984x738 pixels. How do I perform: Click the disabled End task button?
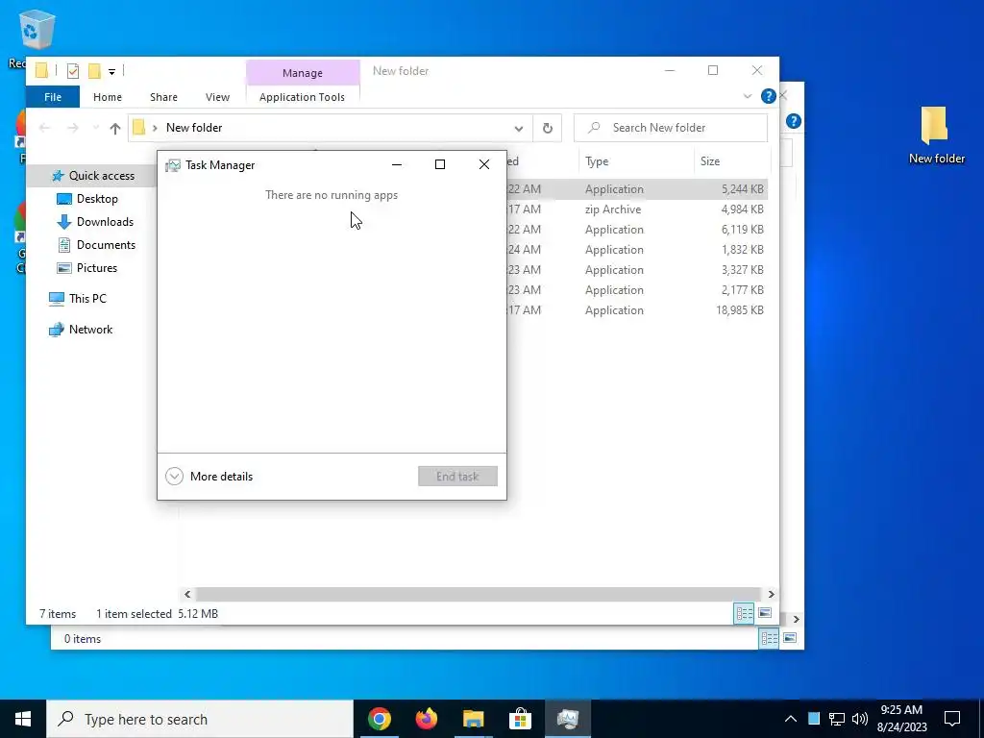pyautogui.click(x=457, y=477)
